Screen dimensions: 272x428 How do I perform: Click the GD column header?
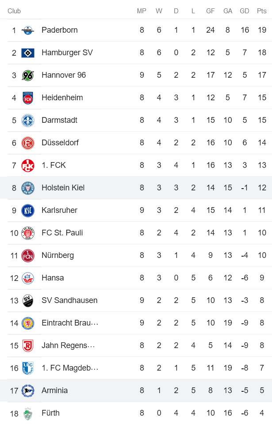[245, 11]
